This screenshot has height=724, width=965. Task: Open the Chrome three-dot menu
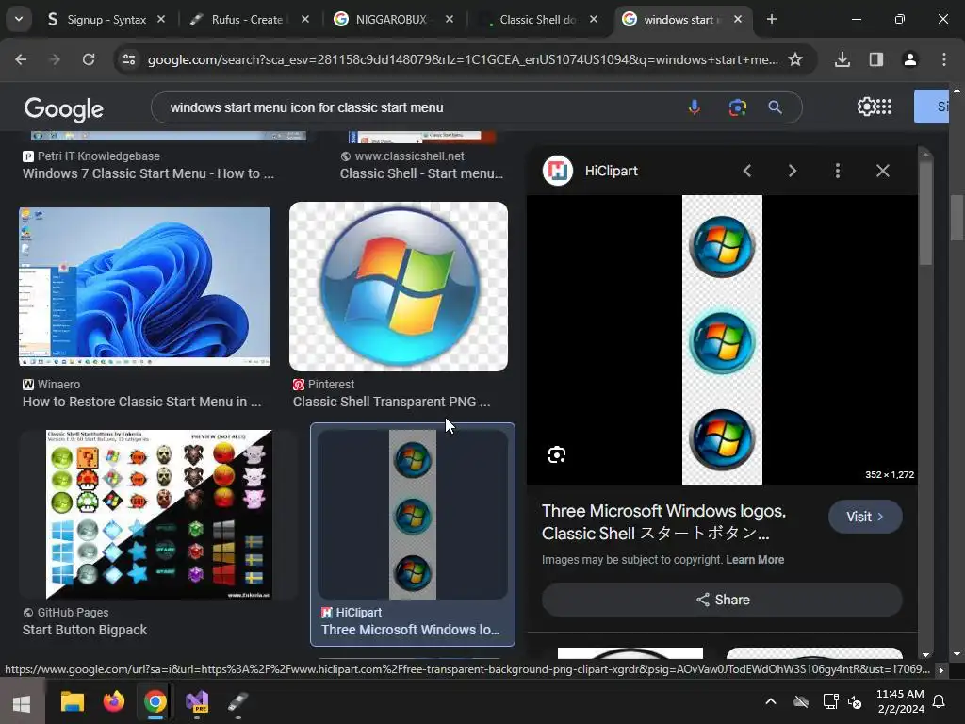(944, 59)
